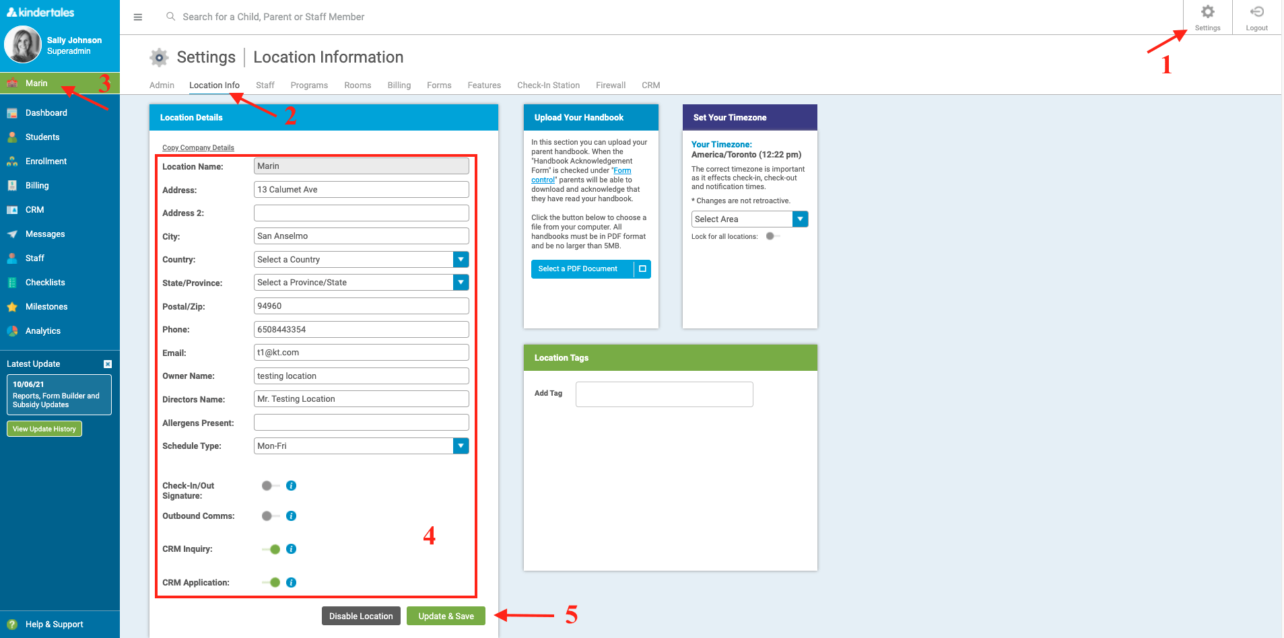
Task: Click the City input field
Action: point(362,236)
